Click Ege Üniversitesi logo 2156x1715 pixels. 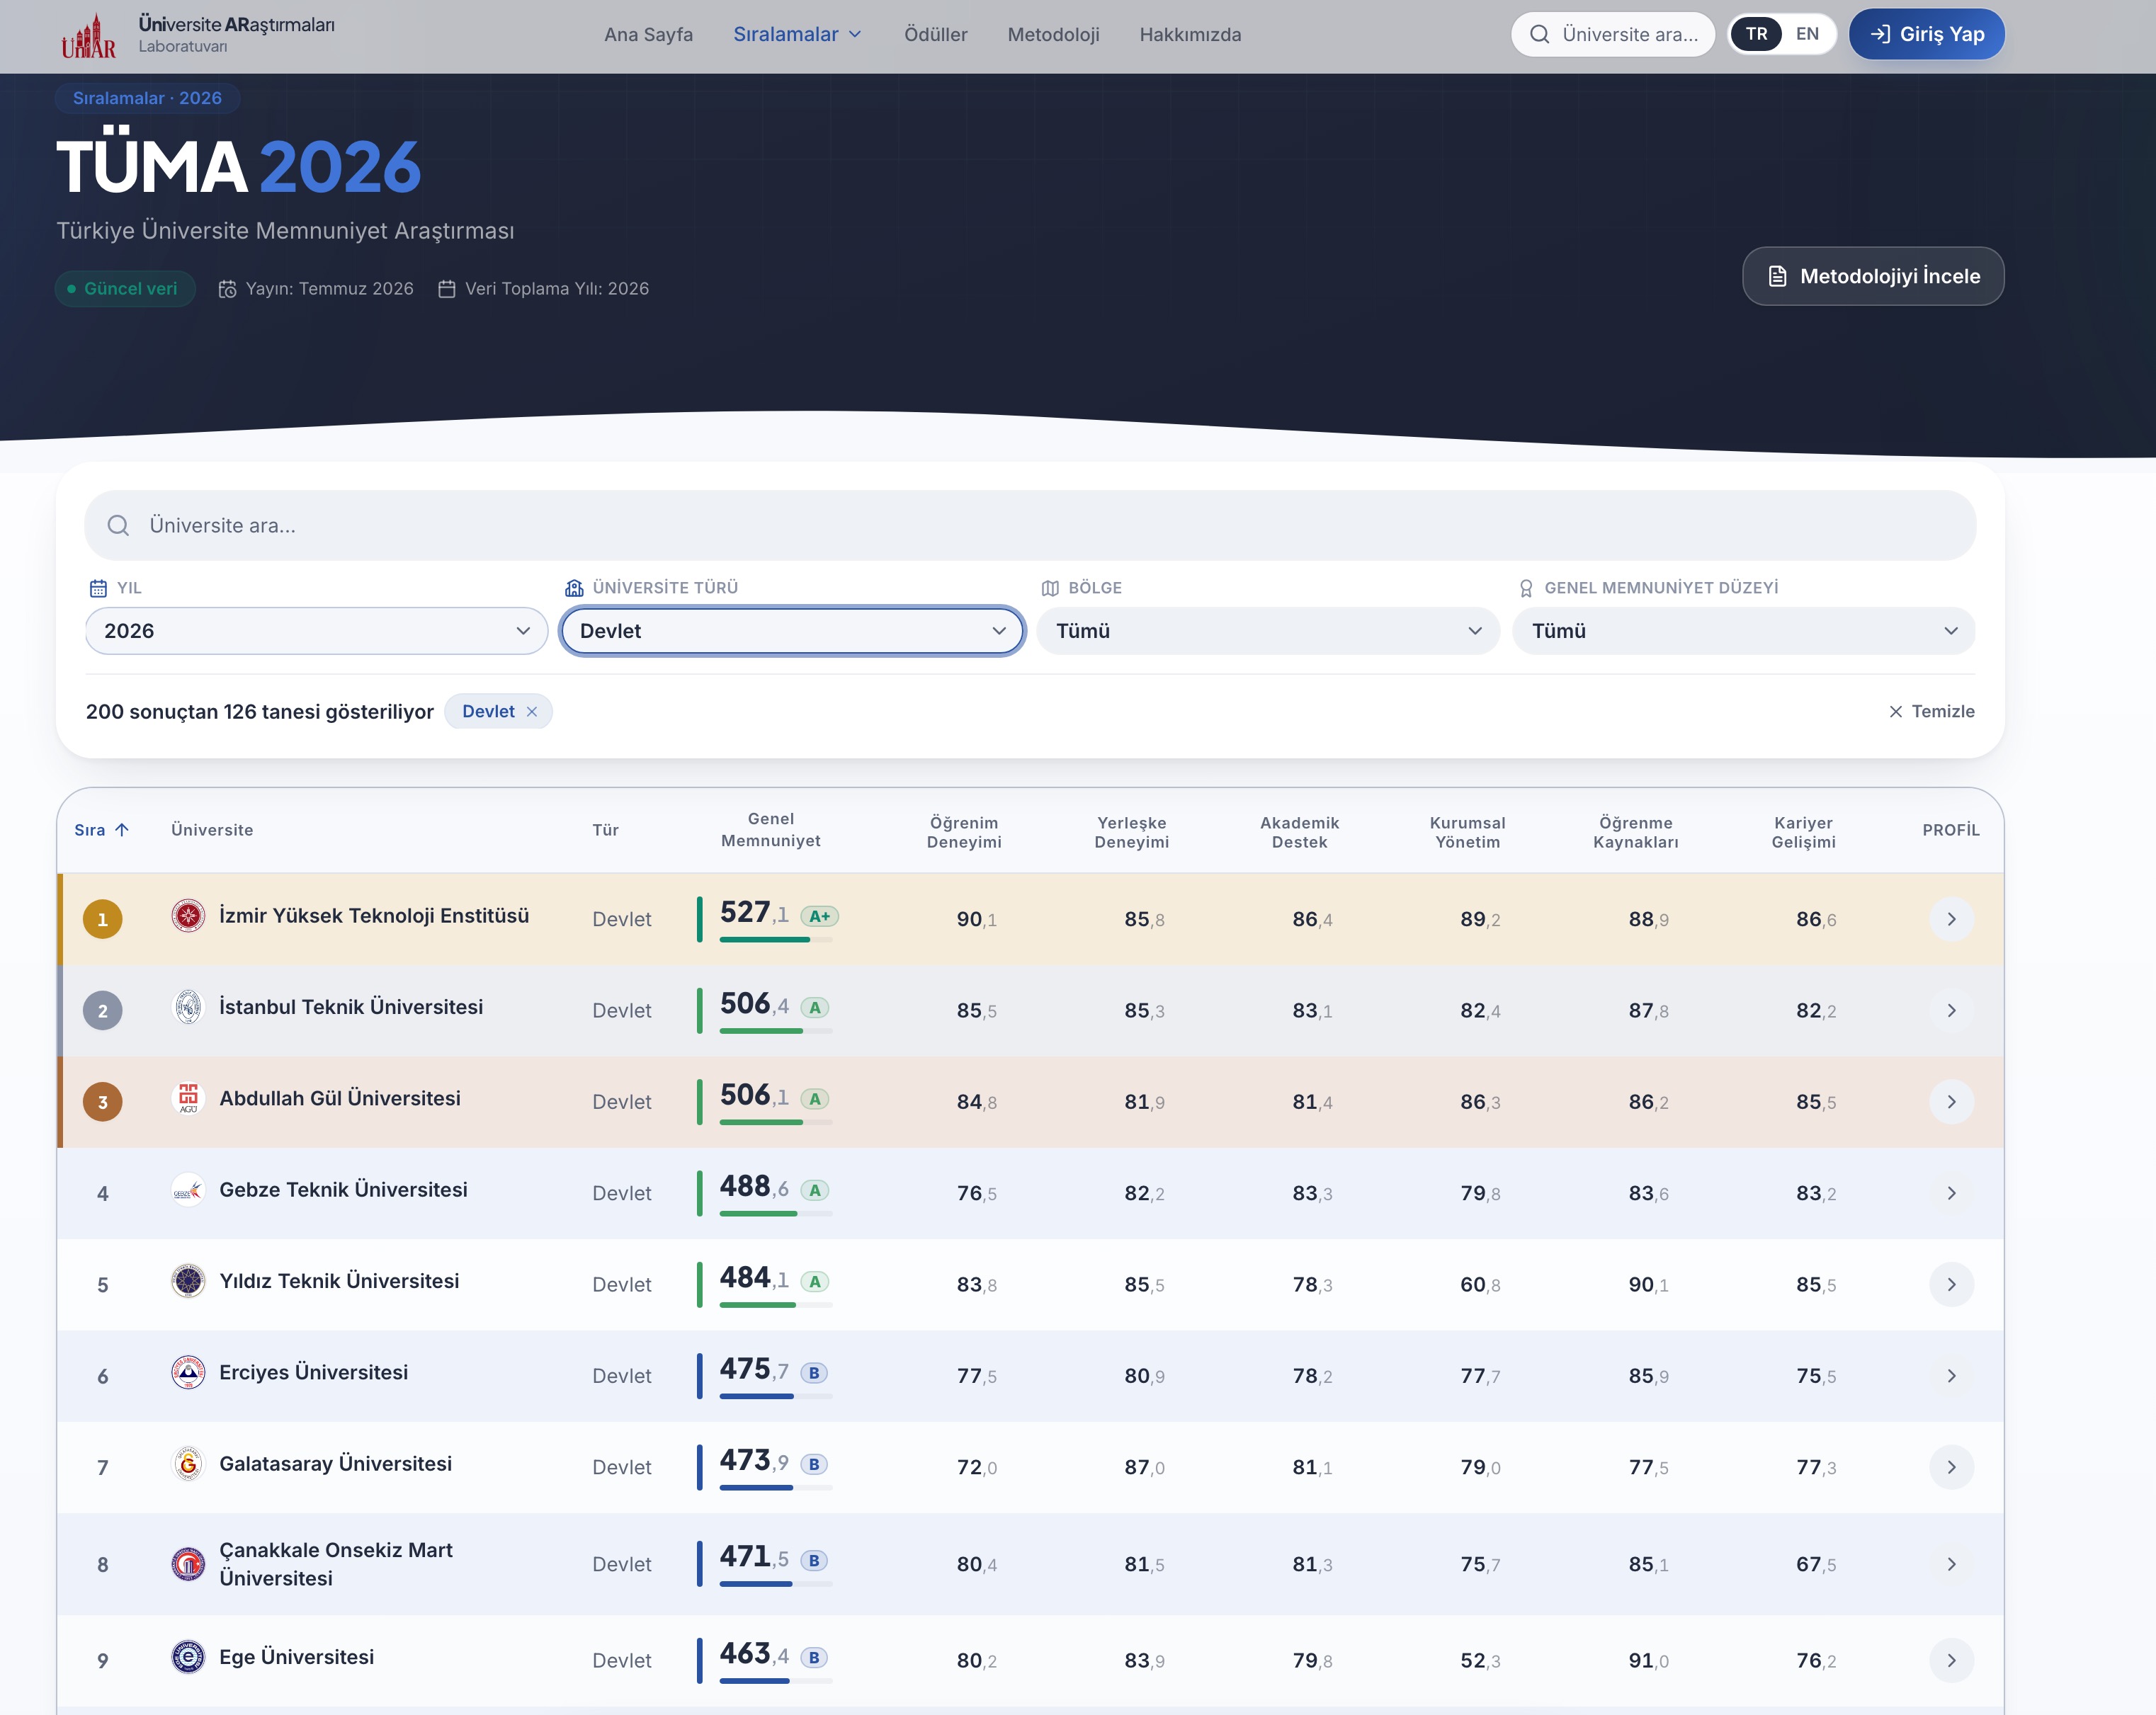(188, 1657)
